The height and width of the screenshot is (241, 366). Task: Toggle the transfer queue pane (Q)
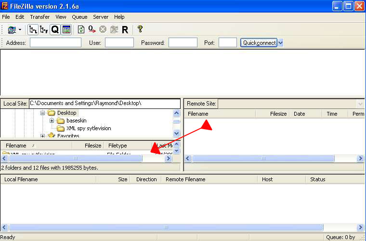click(55, 30)
